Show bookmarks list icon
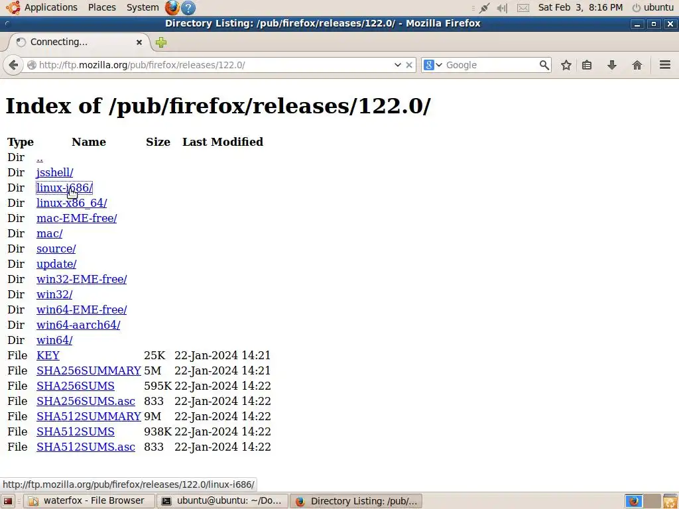Screen dimensions: 679x509 click(x=587, y=65)
